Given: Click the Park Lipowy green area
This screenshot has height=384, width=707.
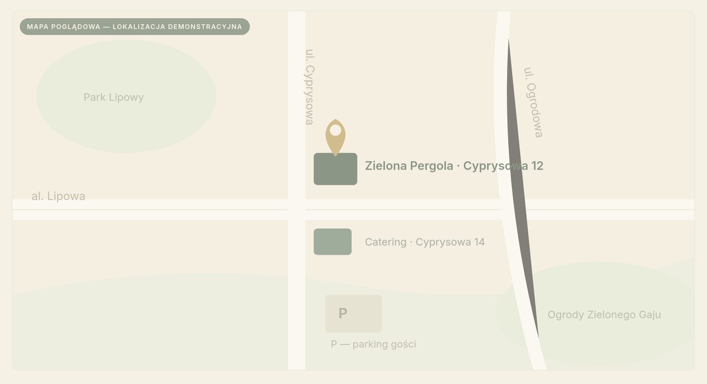Looking at the screenshot, I should pos(126,96).
